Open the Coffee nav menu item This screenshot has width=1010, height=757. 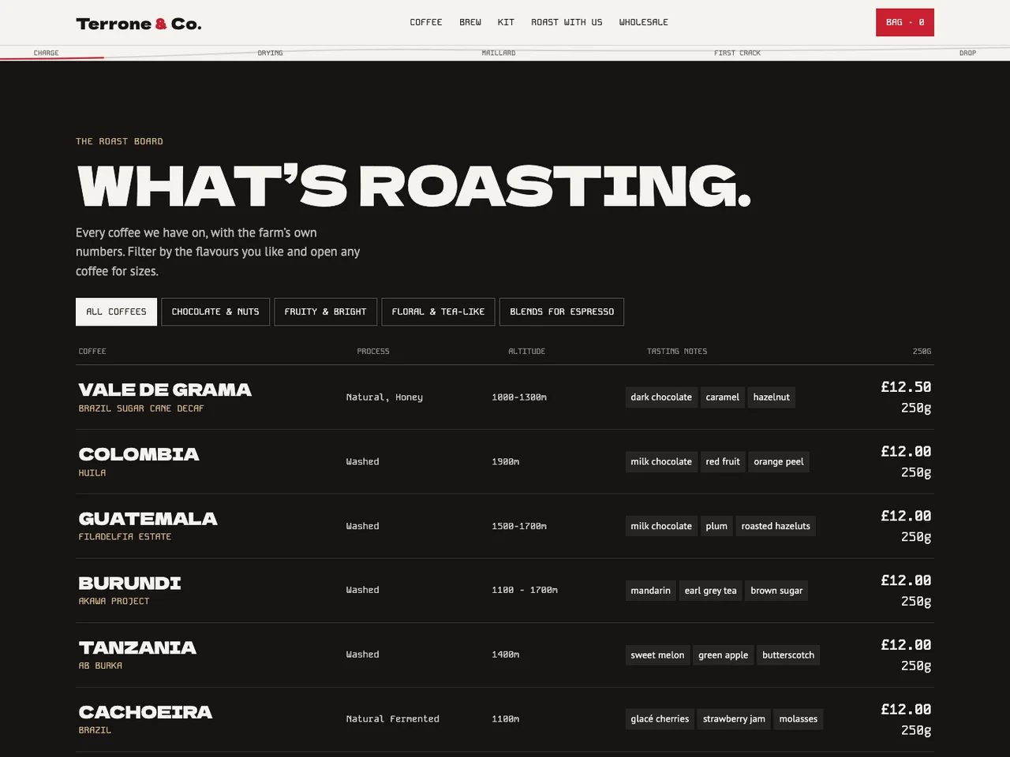coord(426,22)
